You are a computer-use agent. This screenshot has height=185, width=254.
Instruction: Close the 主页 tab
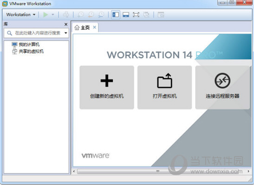94,27
